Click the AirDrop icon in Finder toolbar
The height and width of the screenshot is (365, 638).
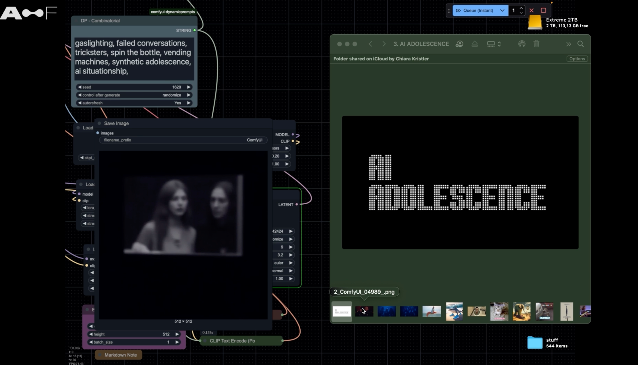[x=522, y=44]
